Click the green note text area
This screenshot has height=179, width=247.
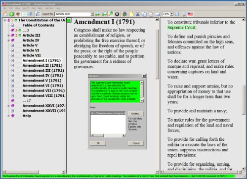click(115, 91)
